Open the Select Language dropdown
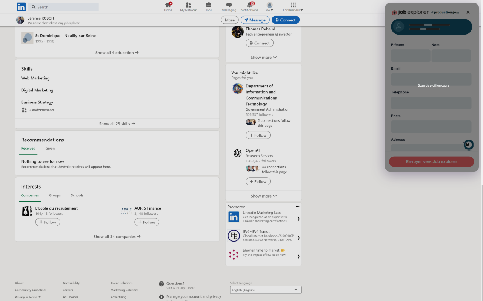The image size is (483, 301). tap(265, 290)
